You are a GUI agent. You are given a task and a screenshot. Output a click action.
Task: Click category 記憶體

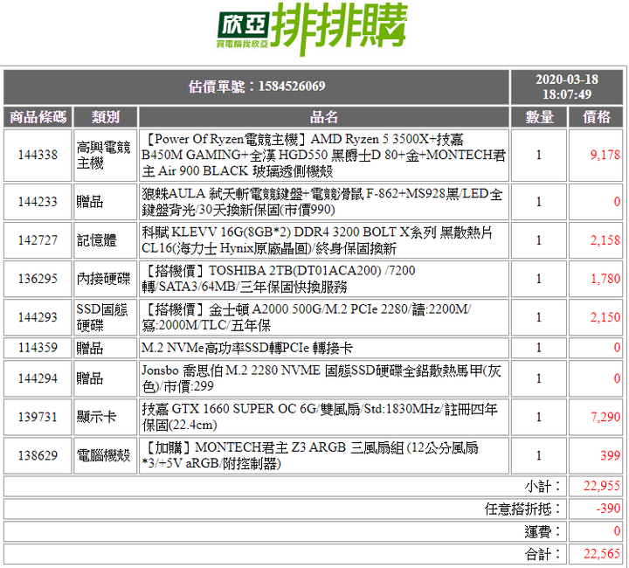[x=97, y=240]
